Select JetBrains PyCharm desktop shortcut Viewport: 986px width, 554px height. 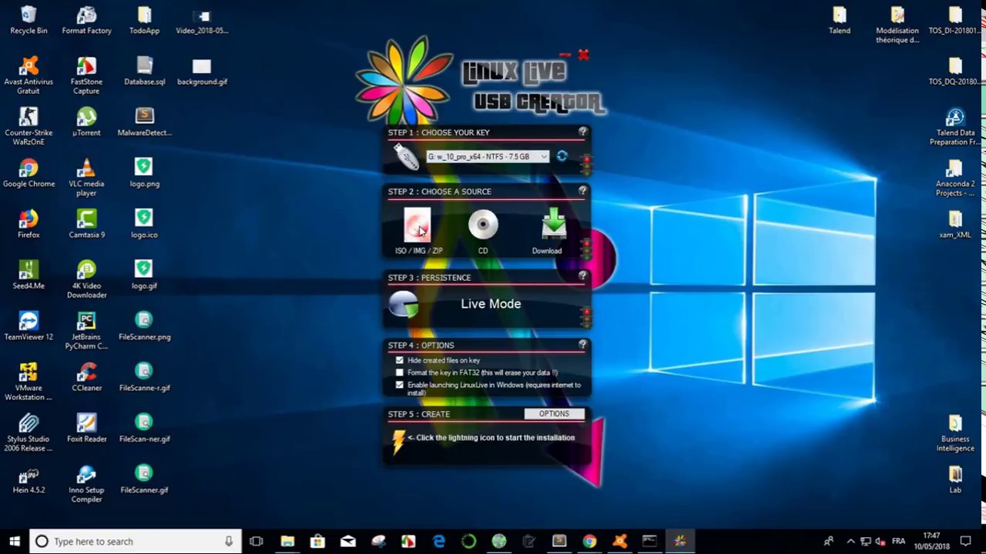[86, 330]
